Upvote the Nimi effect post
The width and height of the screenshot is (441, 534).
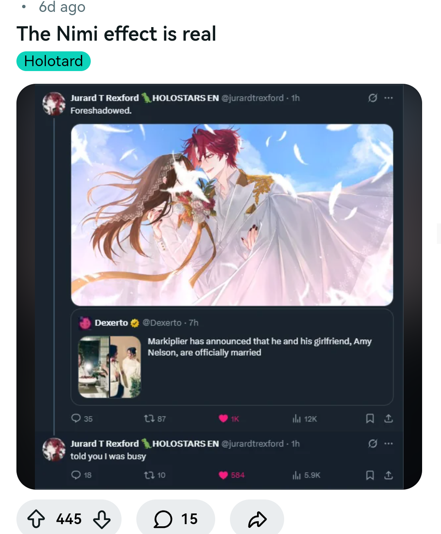(36, 519)
